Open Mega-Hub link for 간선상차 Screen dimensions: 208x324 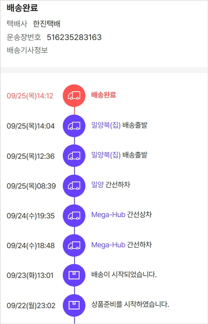coord(108,215)
